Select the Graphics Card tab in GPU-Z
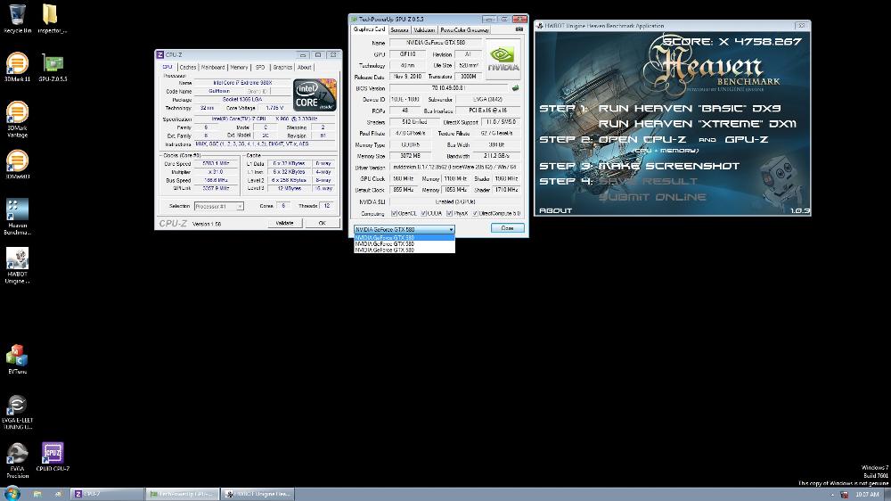 pyautogui.click(x=370, y=29)
